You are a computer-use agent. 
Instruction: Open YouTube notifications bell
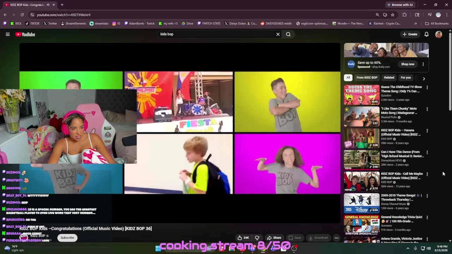pos(426,34)
